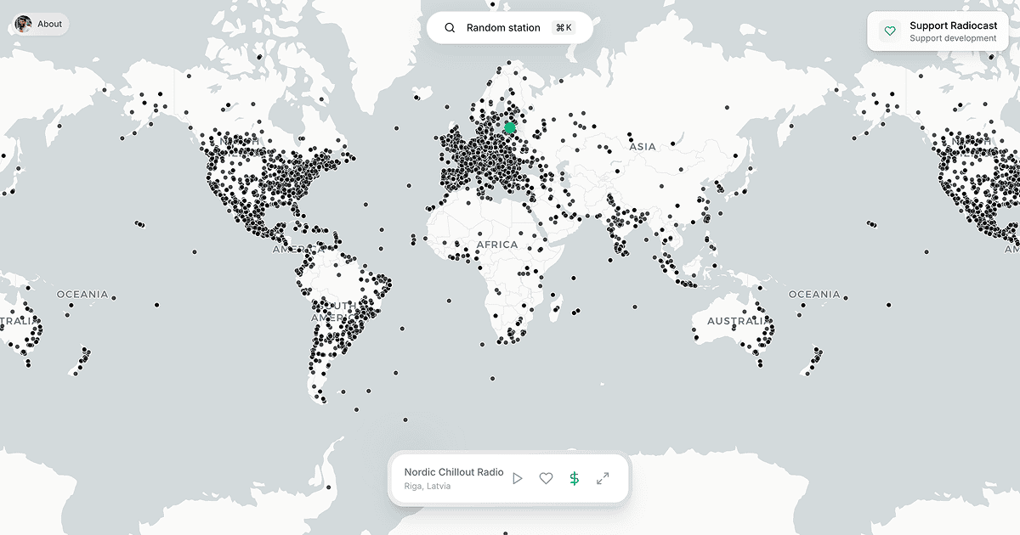Open the Random station search field
This screenshot has height=535, width=1020.
point(509,28)
